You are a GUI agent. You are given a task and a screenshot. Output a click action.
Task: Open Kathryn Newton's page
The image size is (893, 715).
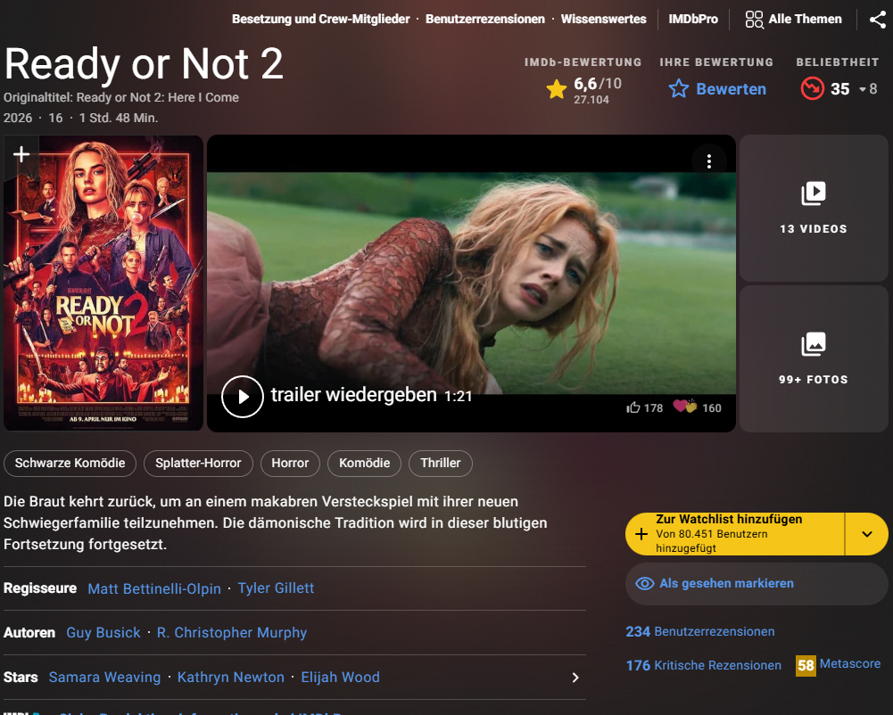pyautogui.click(x=231, y=678)
